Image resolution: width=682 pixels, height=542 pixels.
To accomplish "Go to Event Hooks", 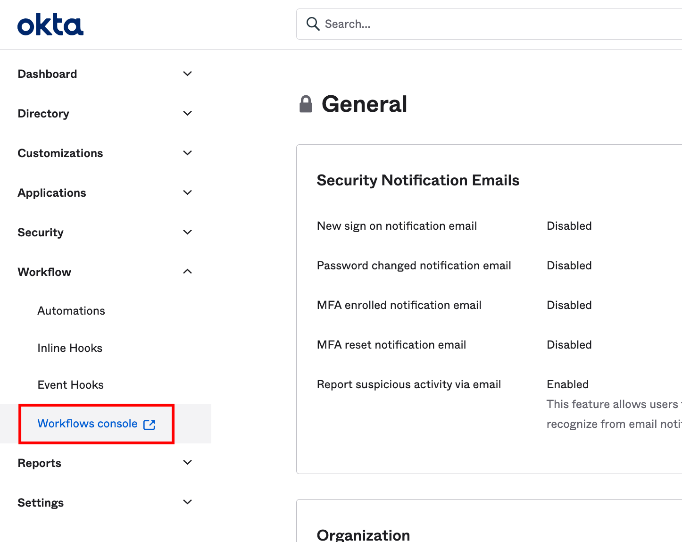I will pyautogui.click(x=70, y=385).
